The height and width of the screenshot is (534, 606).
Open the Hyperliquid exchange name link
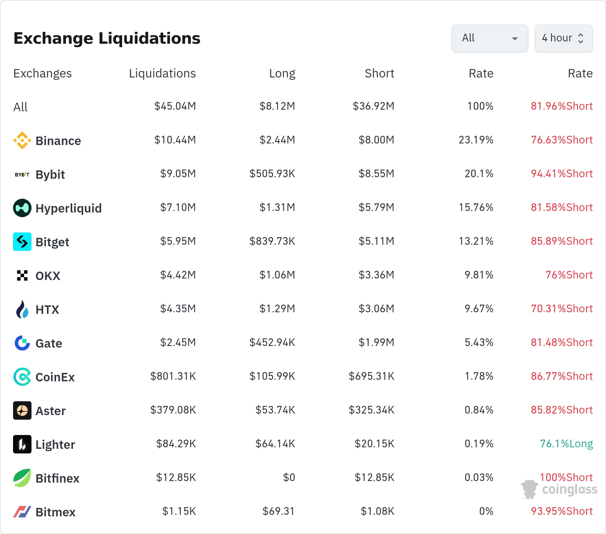[x=68, y=208]
